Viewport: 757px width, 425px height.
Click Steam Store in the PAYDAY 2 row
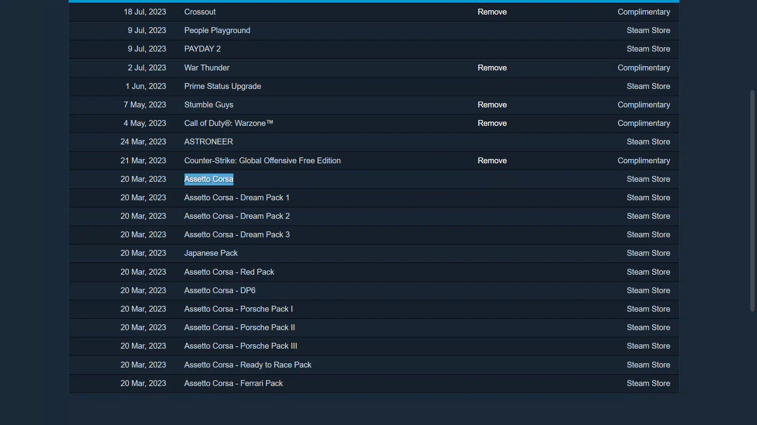click(x=649, y=49)
